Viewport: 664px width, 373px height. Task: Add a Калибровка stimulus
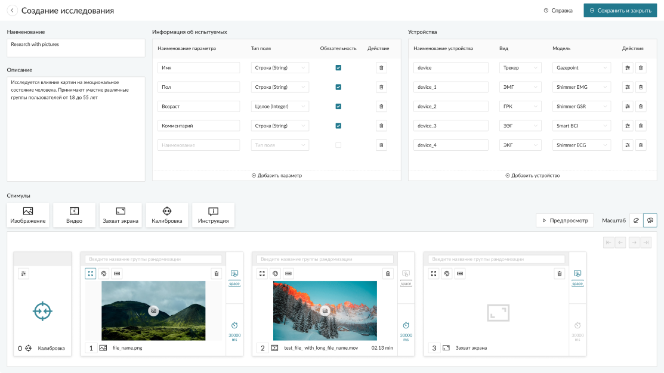[167, 215]
